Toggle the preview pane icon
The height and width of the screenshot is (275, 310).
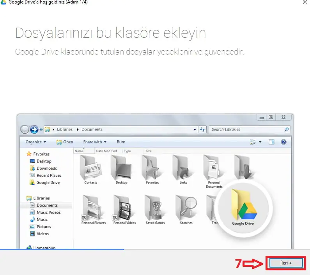pos(271,142)
